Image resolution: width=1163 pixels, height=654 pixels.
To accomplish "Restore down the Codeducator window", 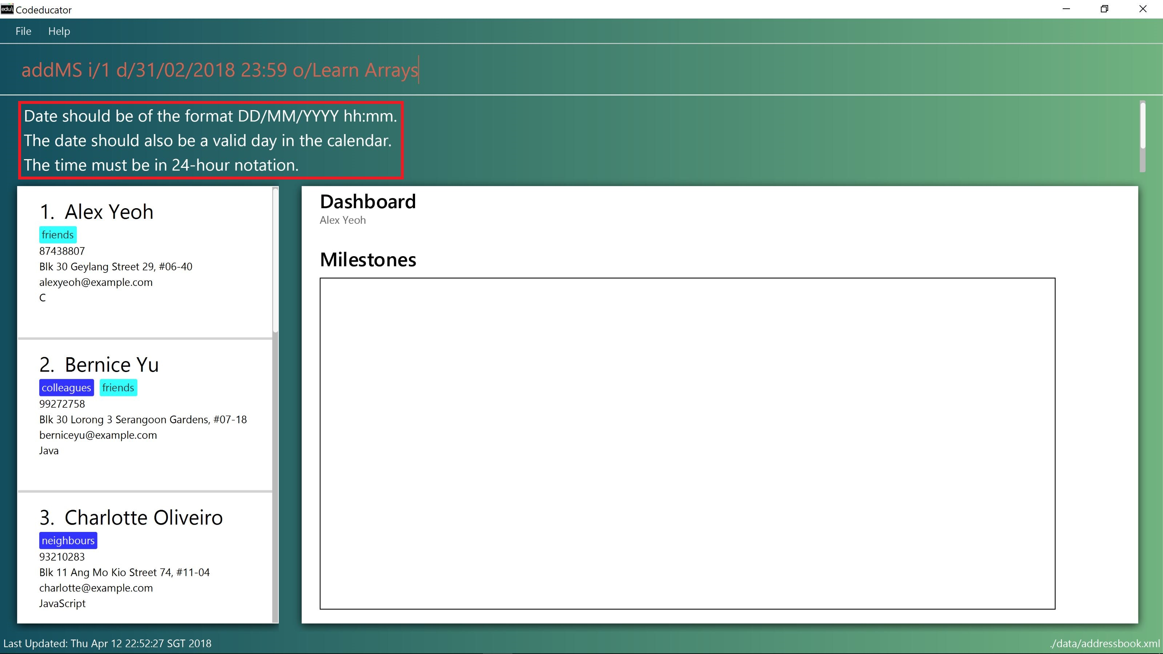I will [x=1104, y=9].
